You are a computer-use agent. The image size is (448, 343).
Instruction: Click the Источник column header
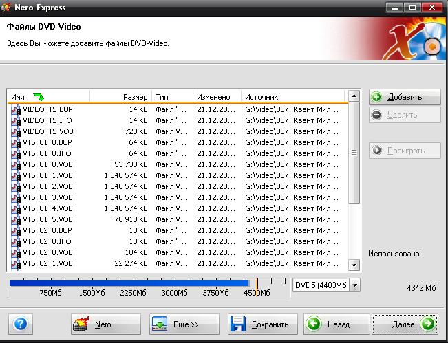point(292,97)
